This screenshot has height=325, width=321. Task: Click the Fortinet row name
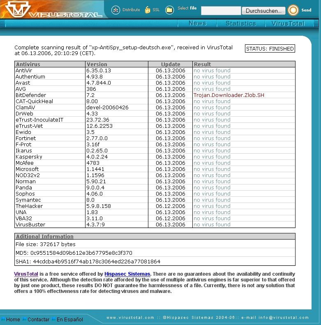click(x=25, y=138)
